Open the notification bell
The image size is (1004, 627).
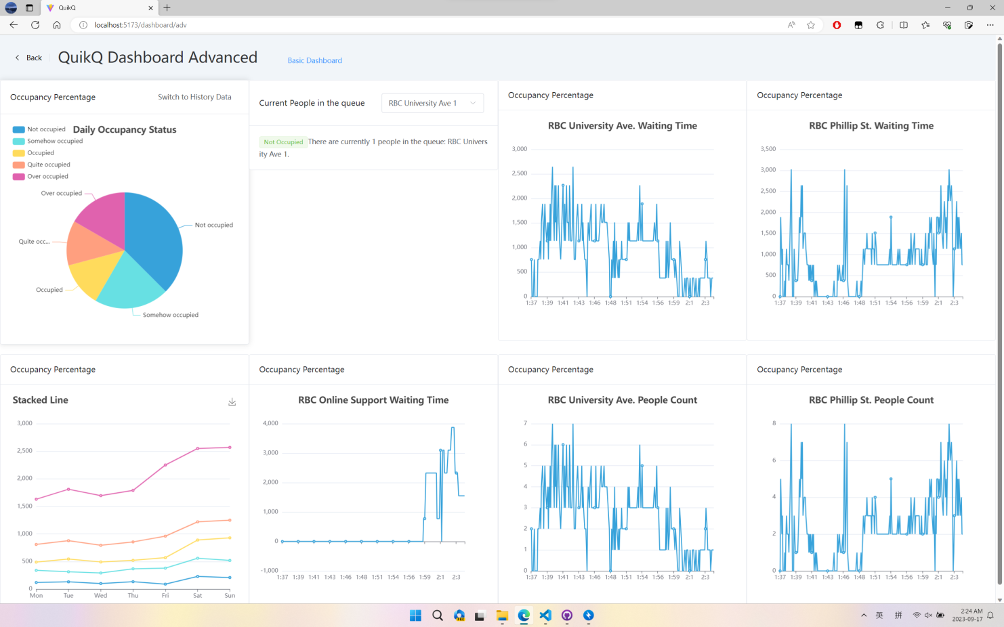(990, 615)
